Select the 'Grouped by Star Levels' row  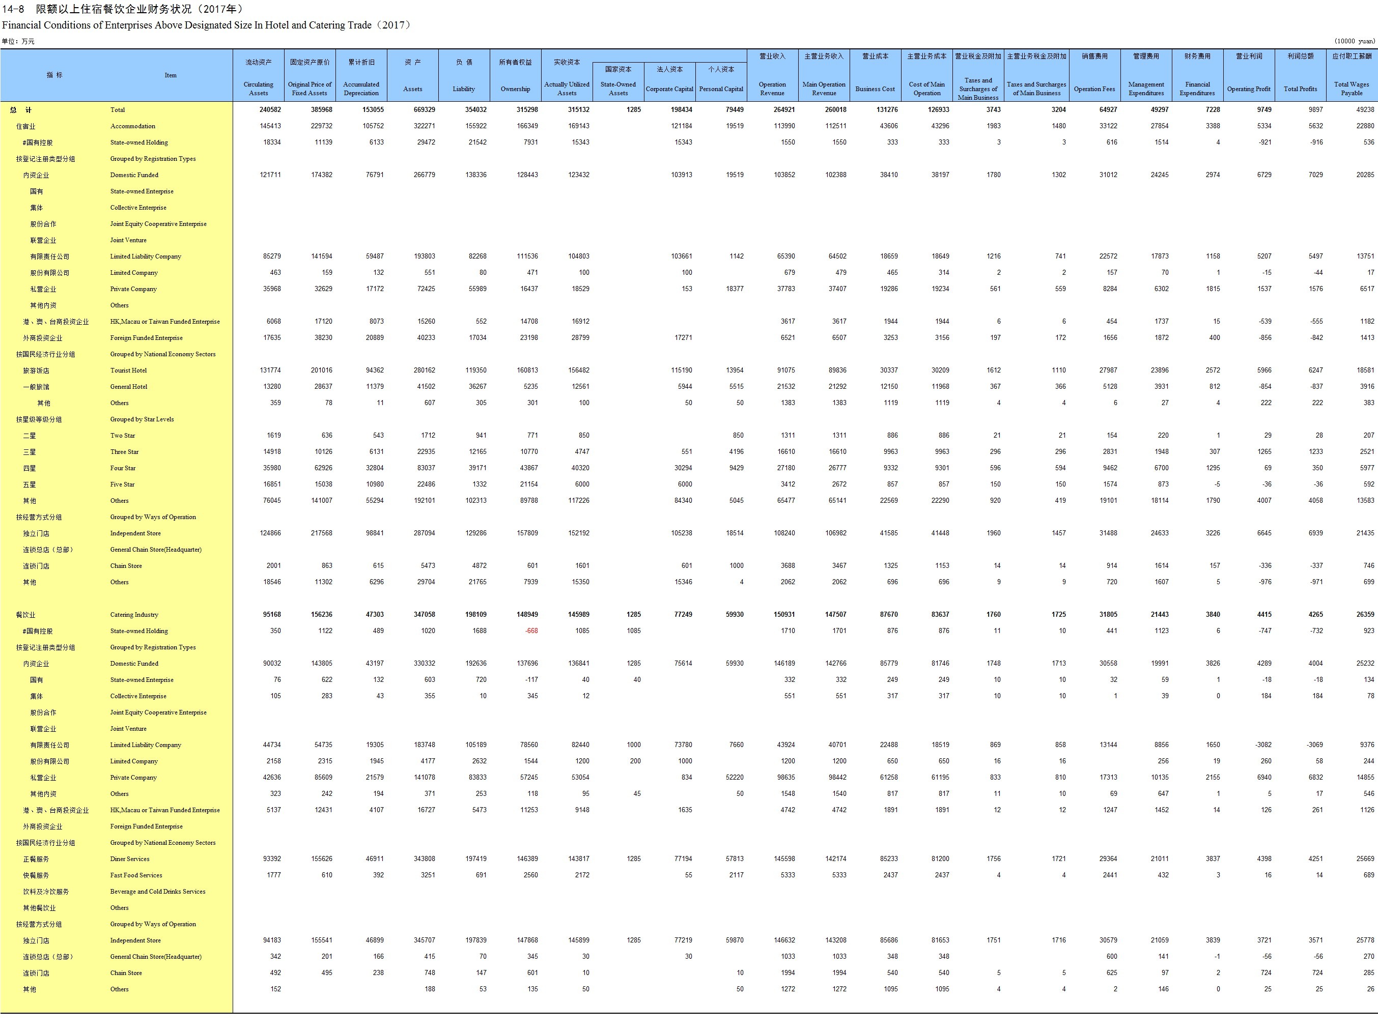click(142, 419)
